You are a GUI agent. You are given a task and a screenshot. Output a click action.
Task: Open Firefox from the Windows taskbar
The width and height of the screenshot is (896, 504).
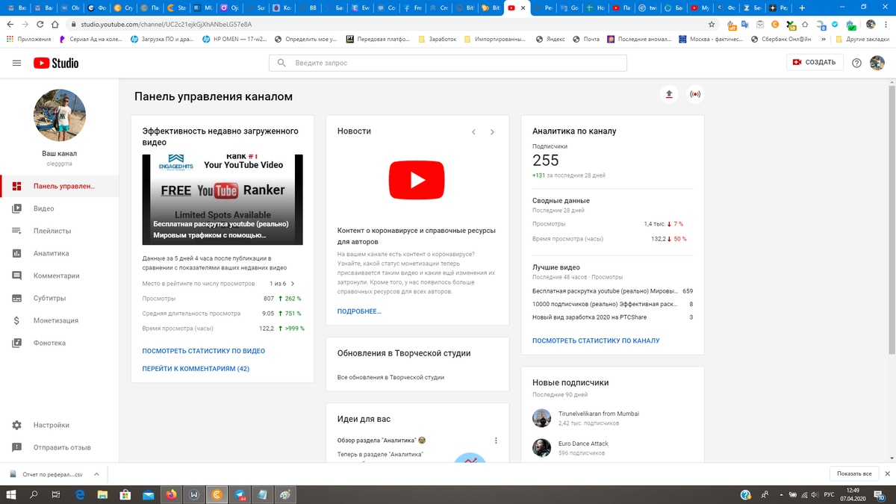coord(172,494)
